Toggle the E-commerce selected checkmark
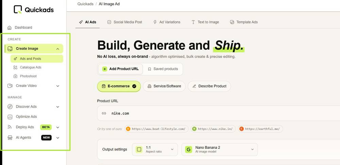This screenshot has width=340, height=165. [134, 86]
